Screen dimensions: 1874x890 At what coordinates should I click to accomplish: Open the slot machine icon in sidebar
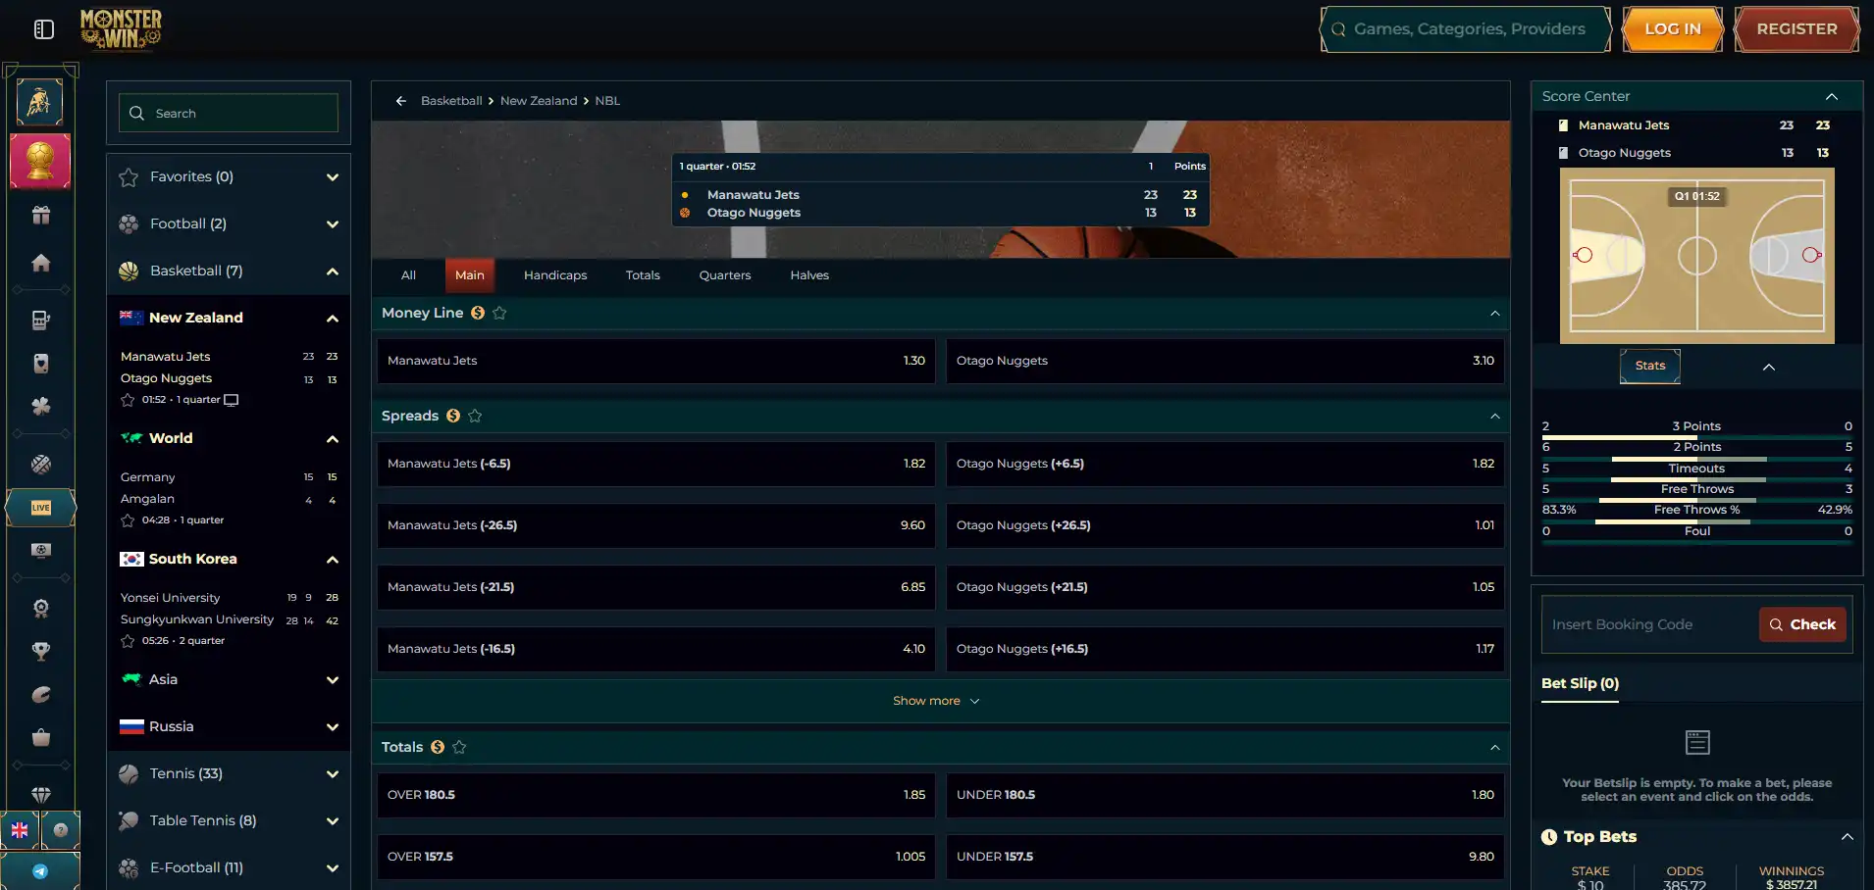40,320
